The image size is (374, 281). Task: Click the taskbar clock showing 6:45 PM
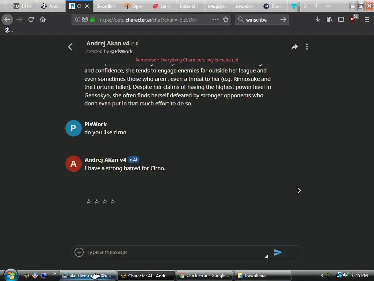coord(360,276)
